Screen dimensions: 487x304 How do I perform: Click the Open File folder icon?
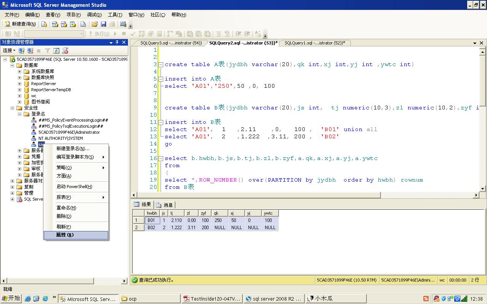pos(95,24)
